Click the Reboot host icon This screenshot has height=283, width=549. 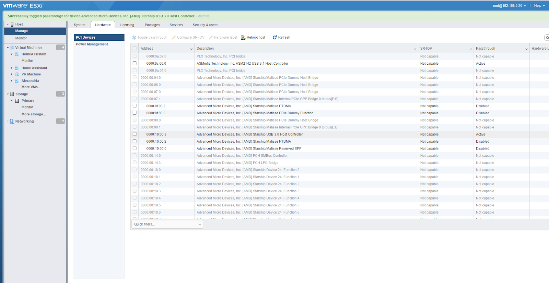coord(243,37)
